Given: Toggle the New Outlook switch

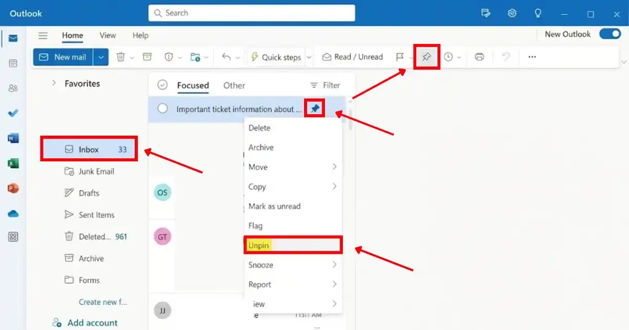Looking at the screenshot, I should [610, 34].
